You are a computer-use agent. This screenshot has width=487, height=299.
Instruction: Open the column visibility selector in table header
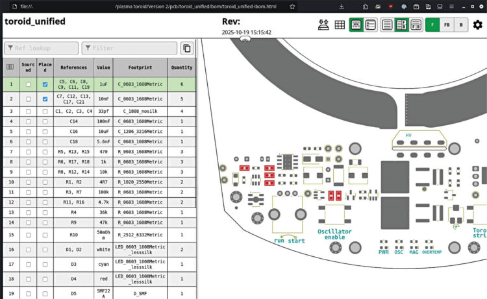point(10,67)
